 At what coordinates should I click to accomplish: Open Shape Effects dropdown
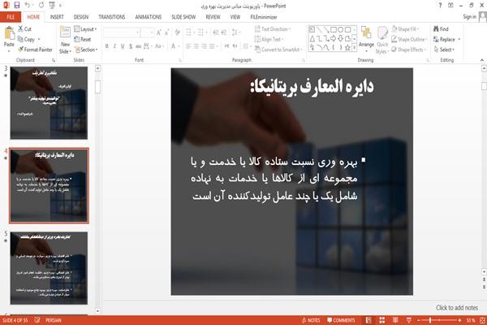pyautogui.click(x=409, y=50)
